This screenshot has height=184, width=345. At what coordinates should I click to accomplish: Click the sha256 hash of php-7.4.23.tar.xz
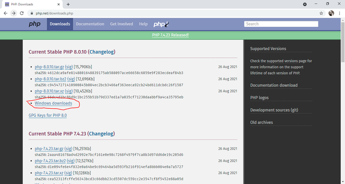[115, 179]
